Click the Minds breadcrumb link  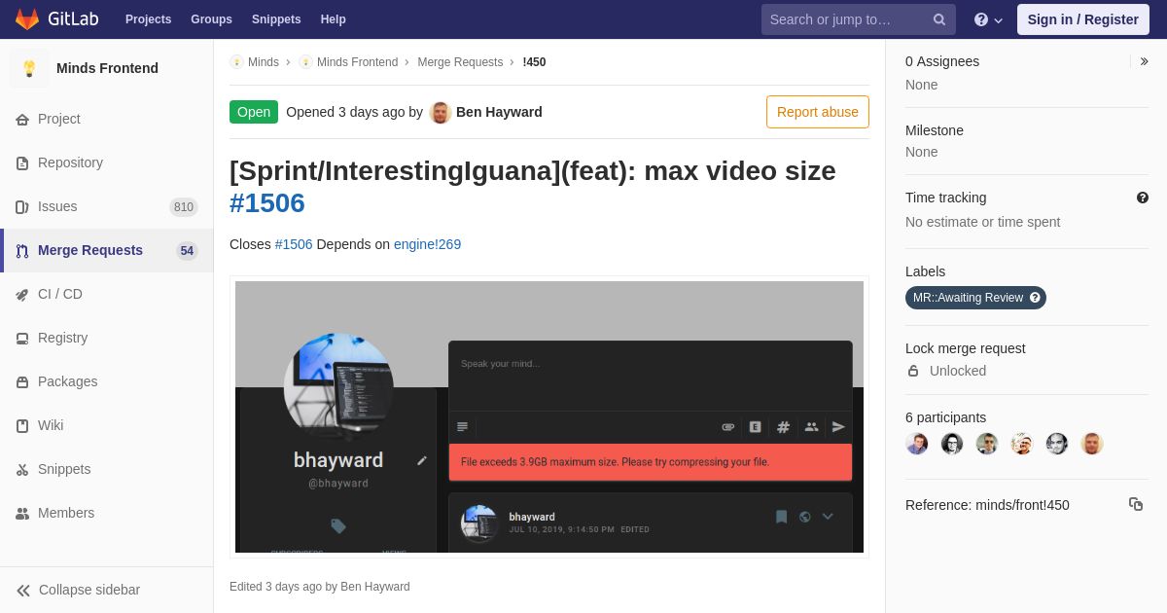(x=264, y=62)
